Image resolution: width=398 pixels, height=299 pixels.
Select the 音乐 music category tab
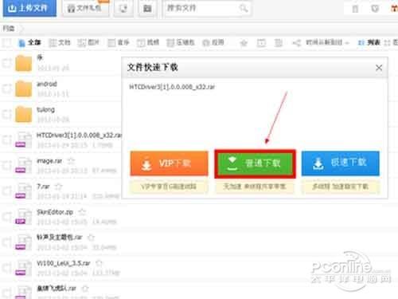pos(119,42)
